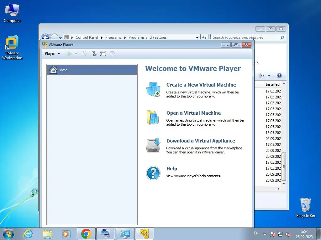Click the new virtual machine icon
The width and height of the screenshot is (321, 240).
(x=153, y=89)
